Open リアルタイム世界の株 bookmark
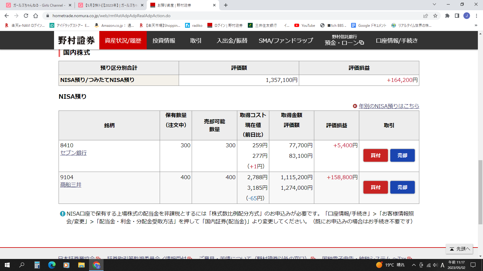 coord(411,25)
